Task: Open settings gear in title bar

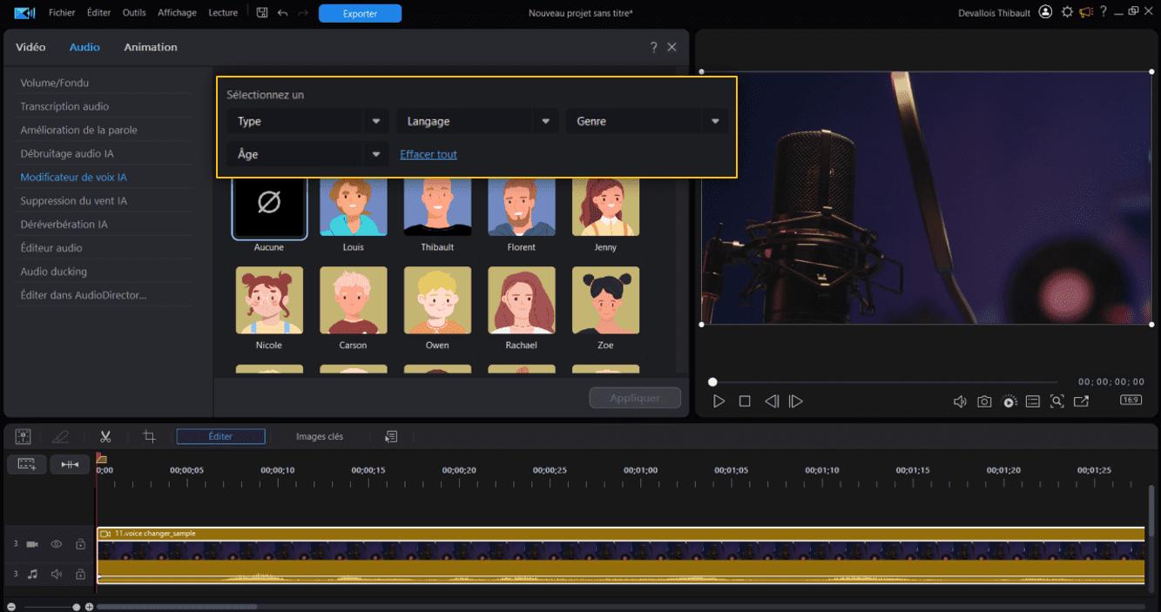Action: (1067, 12)
